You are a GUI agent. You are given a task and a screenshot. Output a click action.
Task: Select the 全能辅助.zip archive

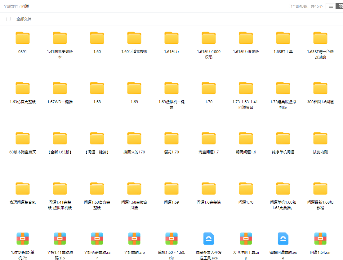pyautogui.click(x=134, y=239)
